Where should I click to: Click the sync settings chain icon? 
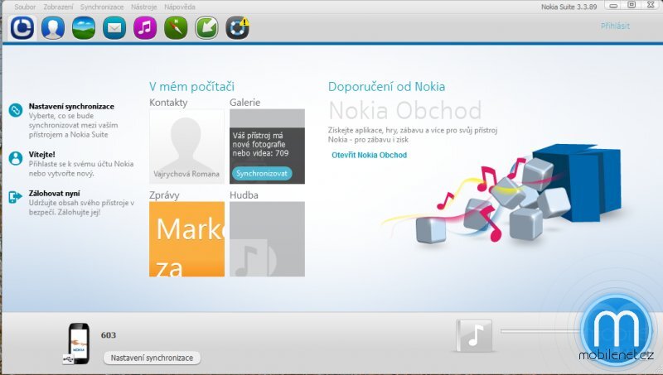[16, 110]
